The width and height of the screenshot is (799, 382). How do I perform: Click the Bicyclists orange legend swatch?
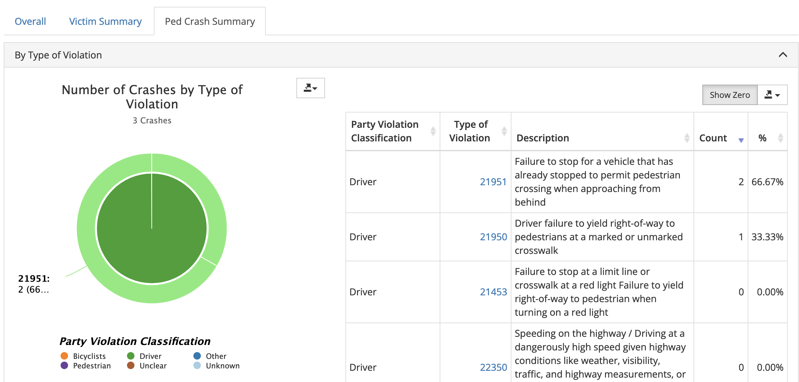pos(64,356)
